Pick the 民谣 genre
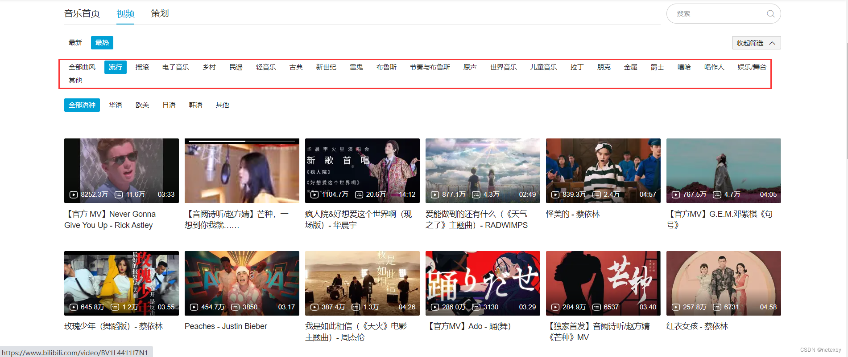 click(x=236, y=67)
